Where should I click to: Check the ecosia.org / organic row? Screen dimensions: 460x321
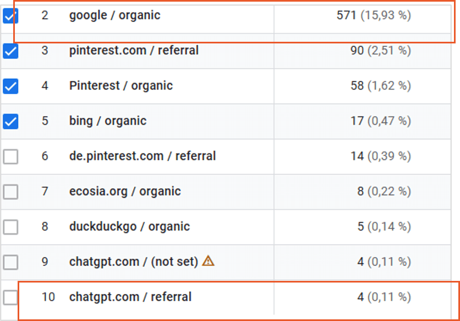(x=10, y=191)
